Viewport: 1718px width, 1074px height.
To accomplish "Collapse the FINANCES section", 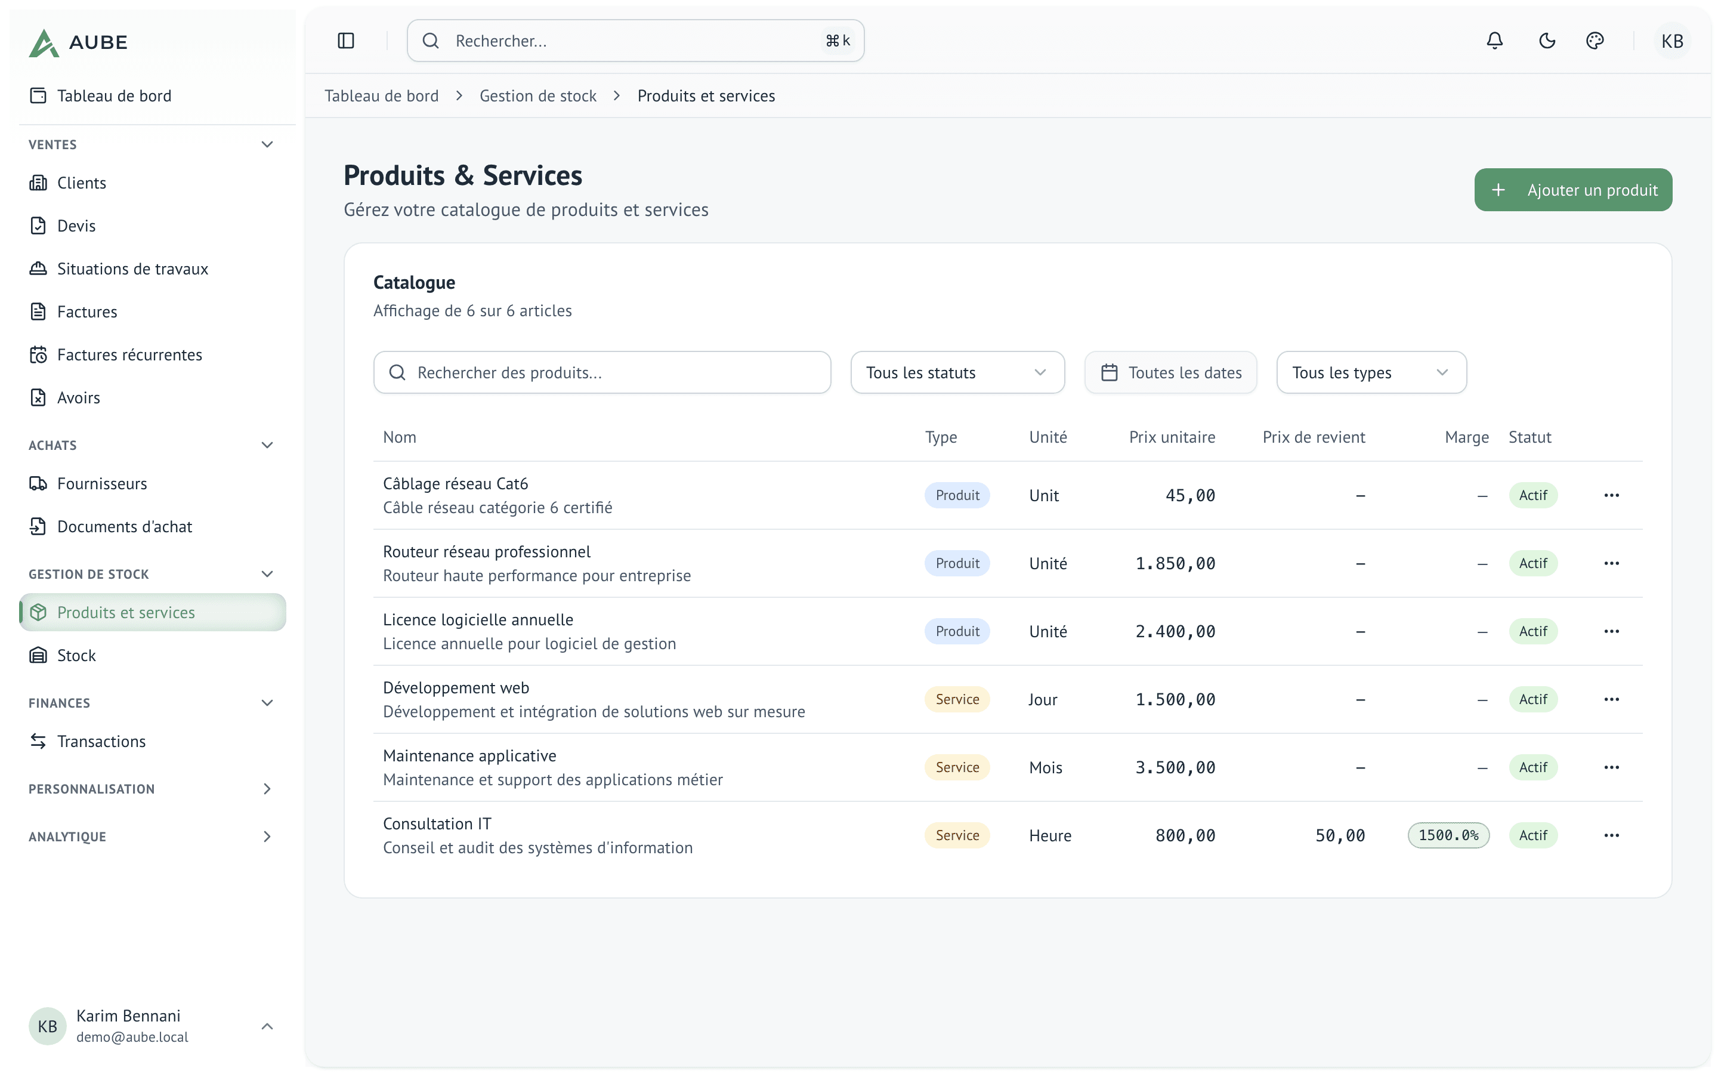I will click(x=267, y=702).
